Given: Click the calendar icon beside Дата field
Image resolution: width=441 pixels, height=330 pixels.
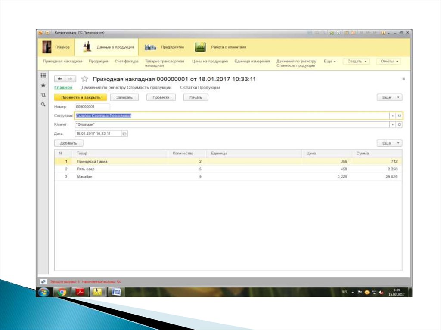Looking at the screenshot, I should click(x=125, y=134).
